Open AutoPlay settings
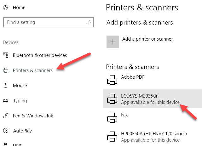 (x=22, y=131)
